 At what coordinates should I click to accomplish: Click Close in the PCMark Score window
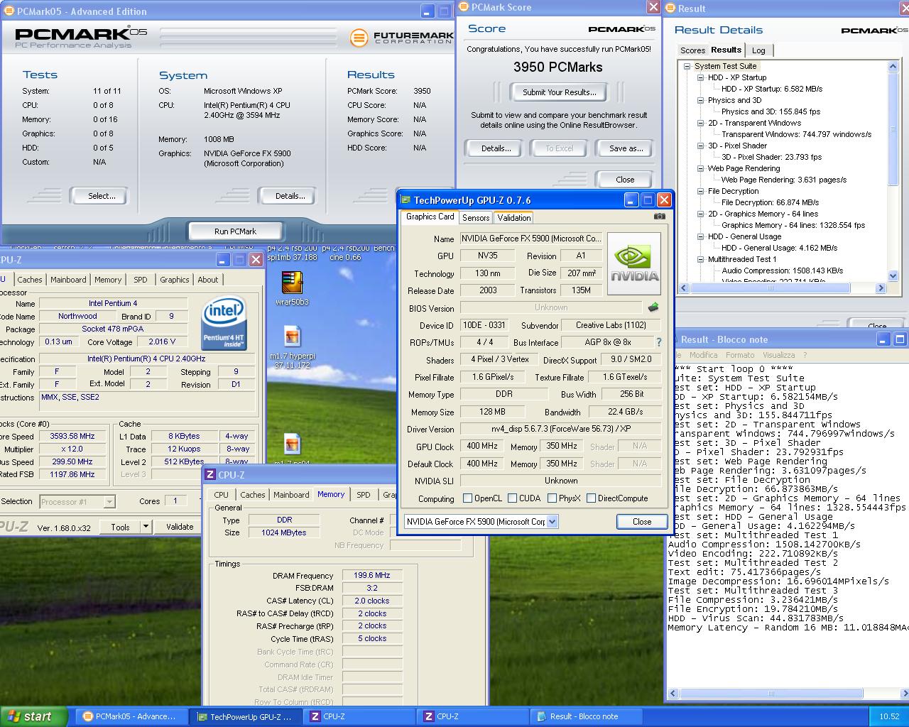(x=625, y=180)
